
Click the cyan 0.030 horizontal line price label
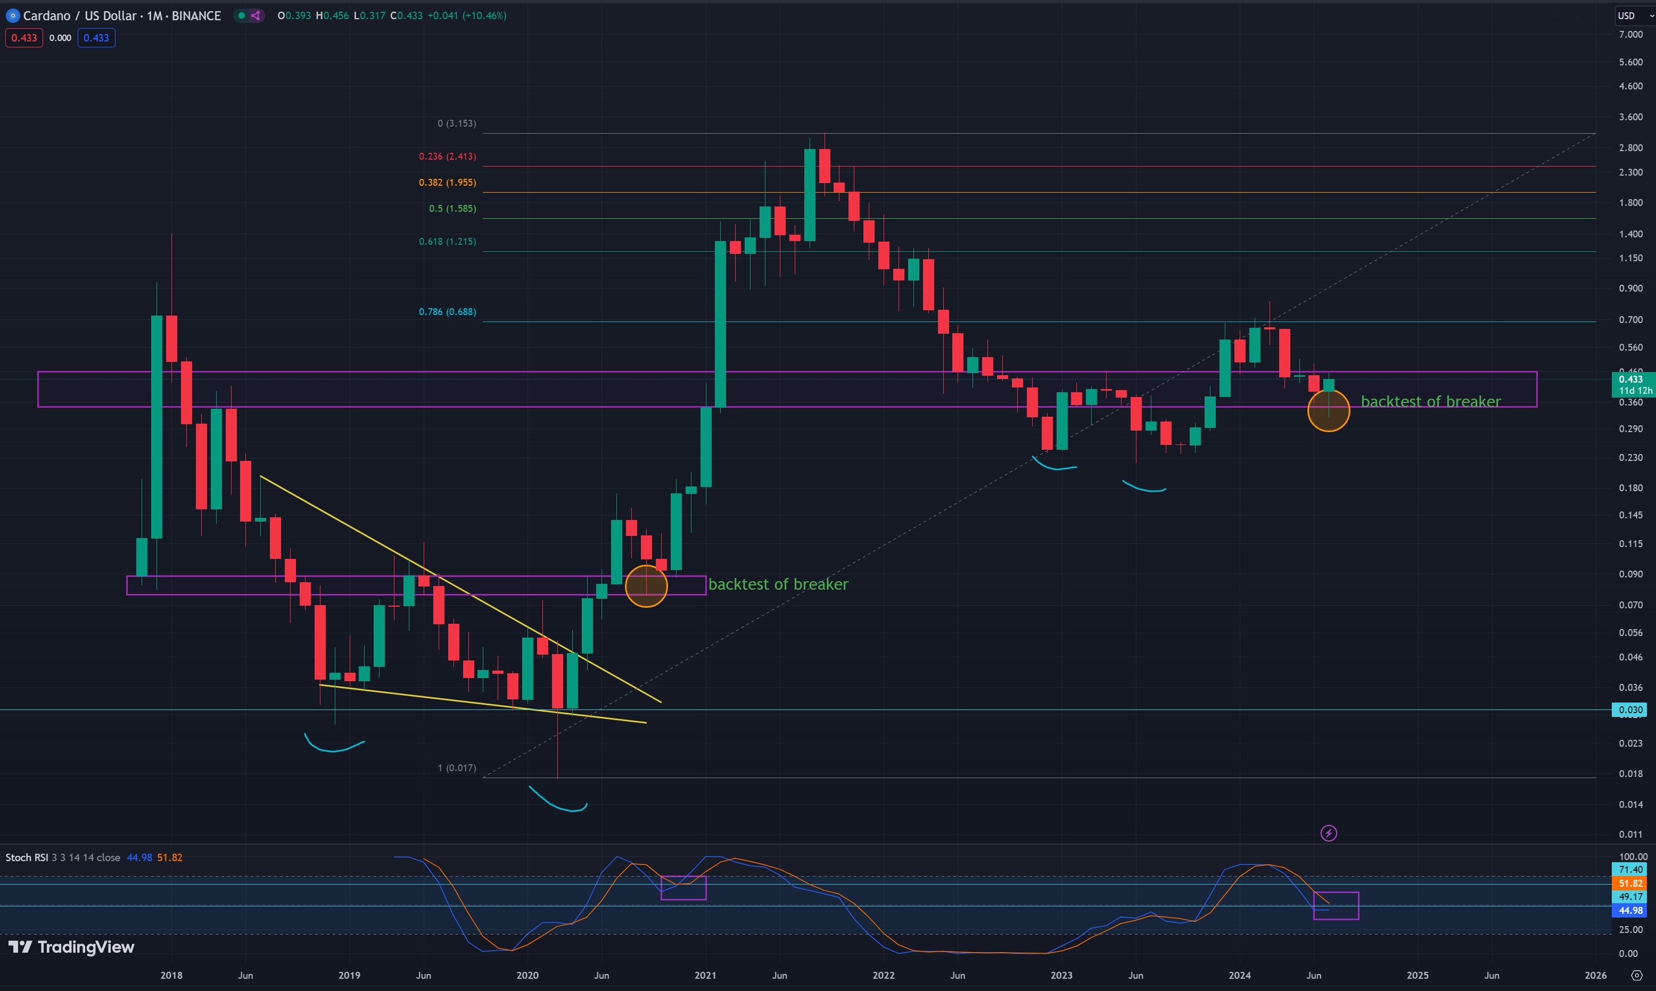click(1630, 710)
